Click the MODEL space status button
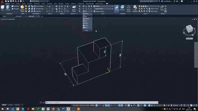This screenshot has width=198, height=111. click(93, 105)
